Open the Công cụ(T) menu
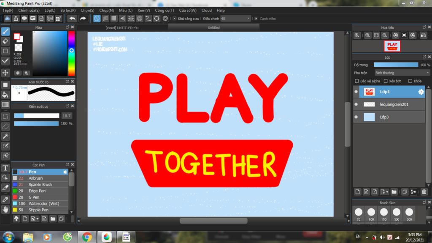Viewport: 432px width, 243px height. click(x=165, y=11)
